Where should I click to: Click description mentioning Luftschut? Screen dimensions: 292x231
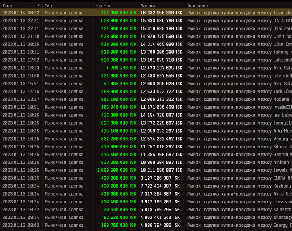pos(239,60)
